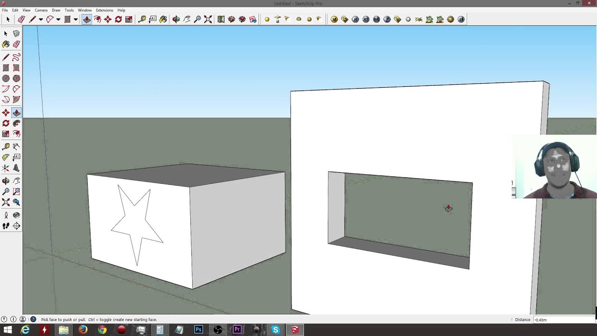Open the line tool dropdown arrow
597x336 pixels.
(x=41, y=19)
